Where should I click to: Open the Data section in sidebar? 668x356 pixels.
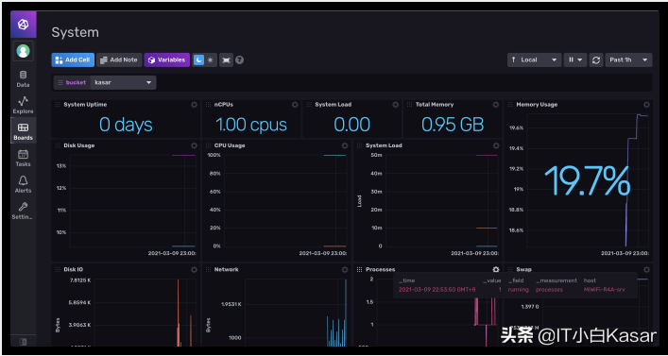[x=23, y=79]
